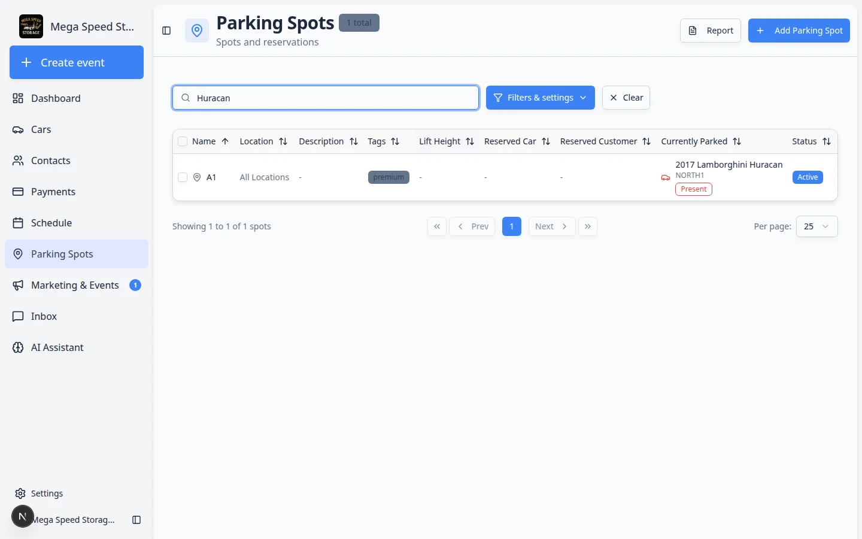Click the N user avatar

click(23, 516)
